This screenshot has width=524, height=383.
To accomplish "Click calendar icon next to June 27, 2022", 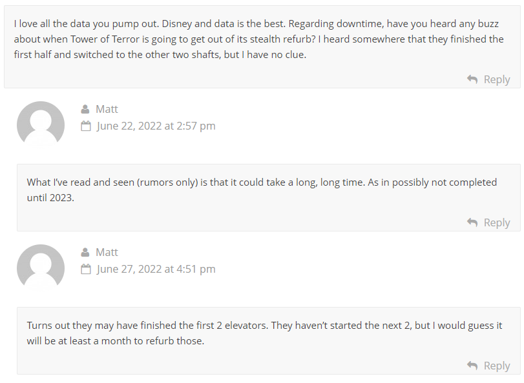I will pyautogui.click(x=86, y=270).
